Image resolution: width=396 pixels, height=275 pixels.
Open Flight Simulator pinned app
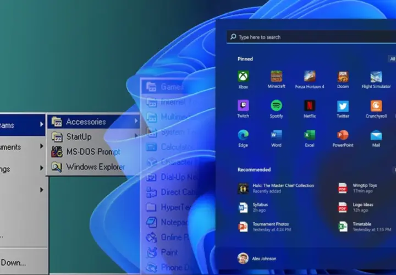(376, 76)
